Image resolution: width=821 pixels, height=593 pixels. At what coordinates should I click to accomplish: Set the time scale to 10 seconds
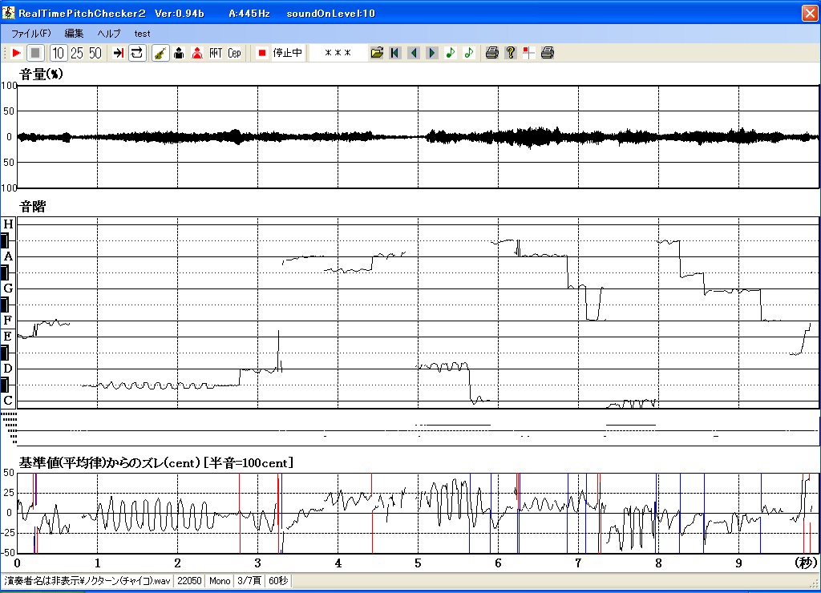[58, 53]
